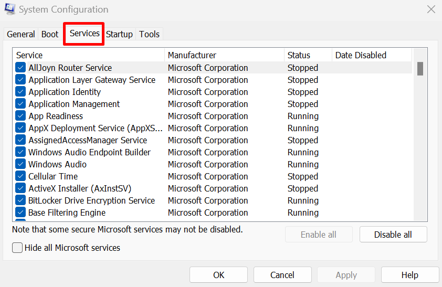Uncheck the AllJoyn Router Service checkbox

point(20,68)
